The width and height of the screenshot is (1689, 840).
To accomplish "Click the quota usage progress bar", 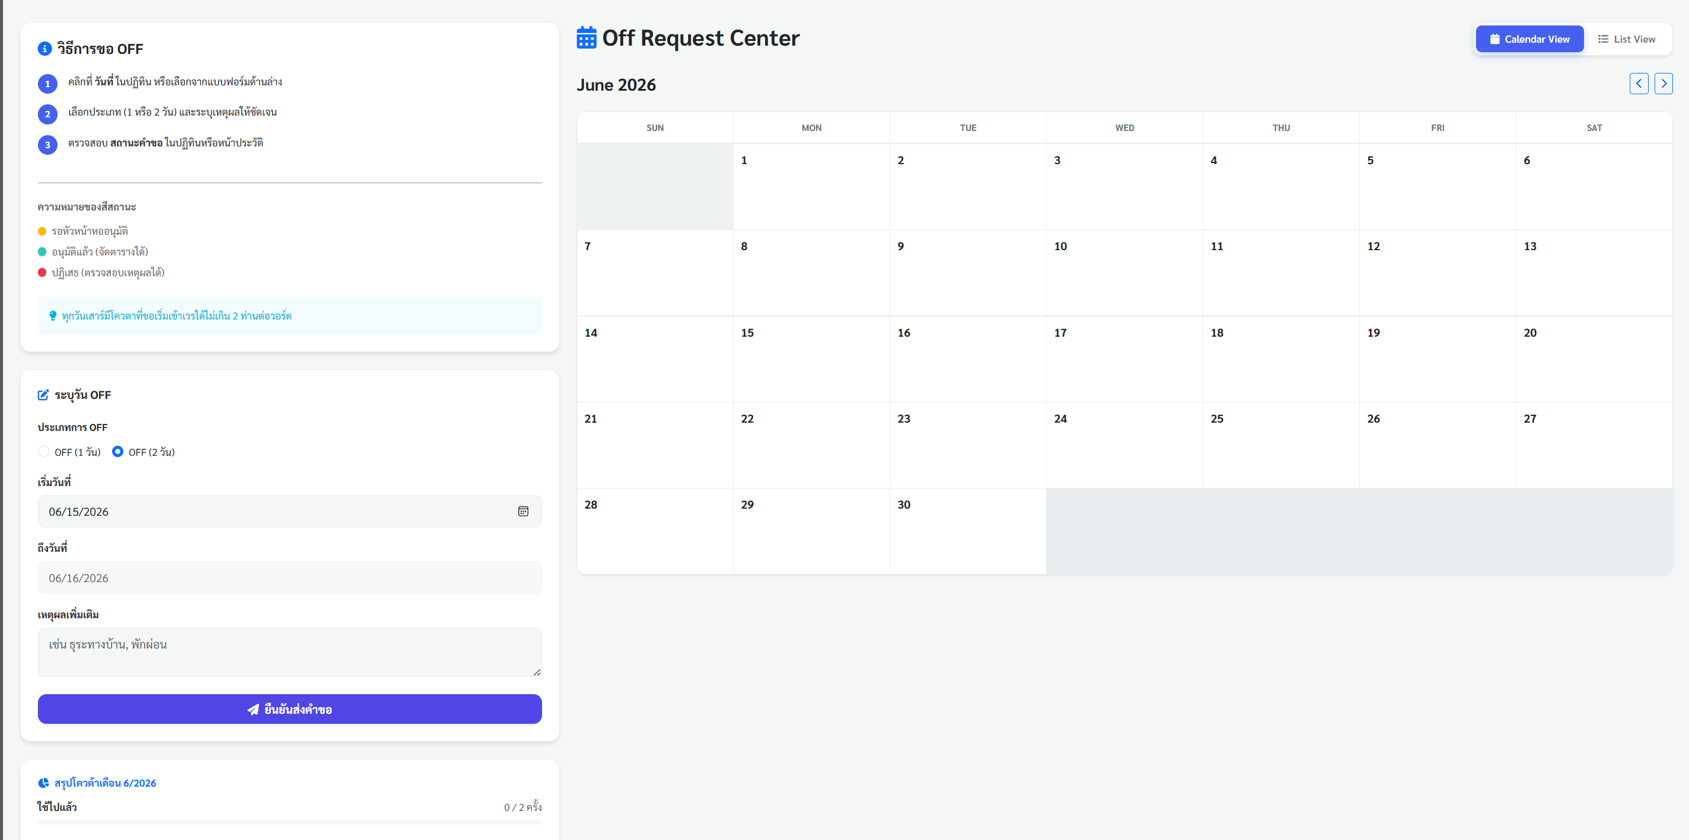I will pos(290,822).
